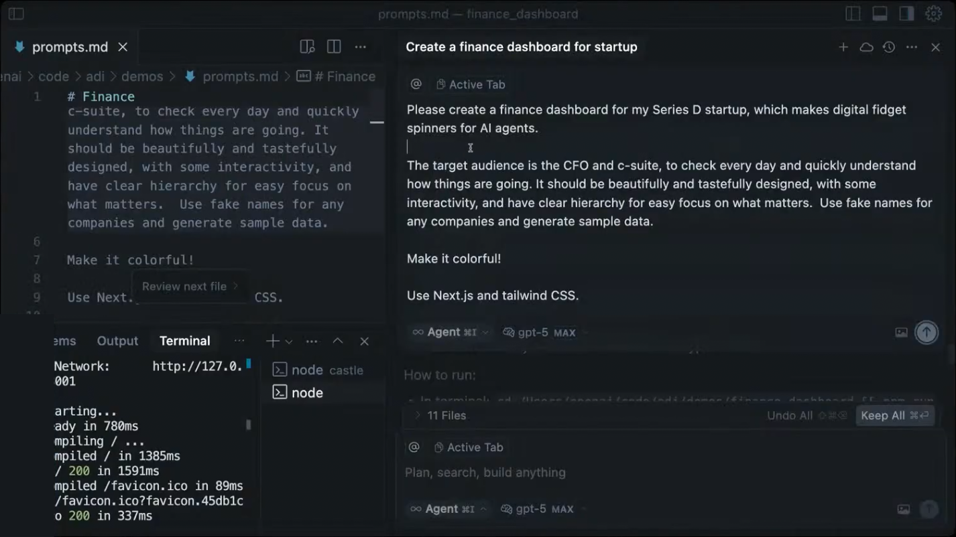Select the Terminal panel tab
Image resolution: width=956 pixels, height=537 pixels.
[x=185, y=341]
